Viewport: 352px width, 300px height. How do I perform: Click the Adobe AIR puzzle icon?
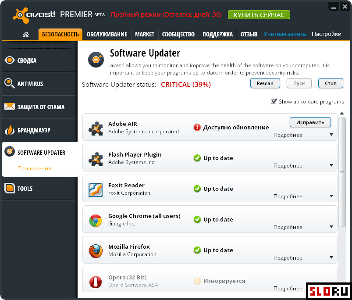point(96,129)
